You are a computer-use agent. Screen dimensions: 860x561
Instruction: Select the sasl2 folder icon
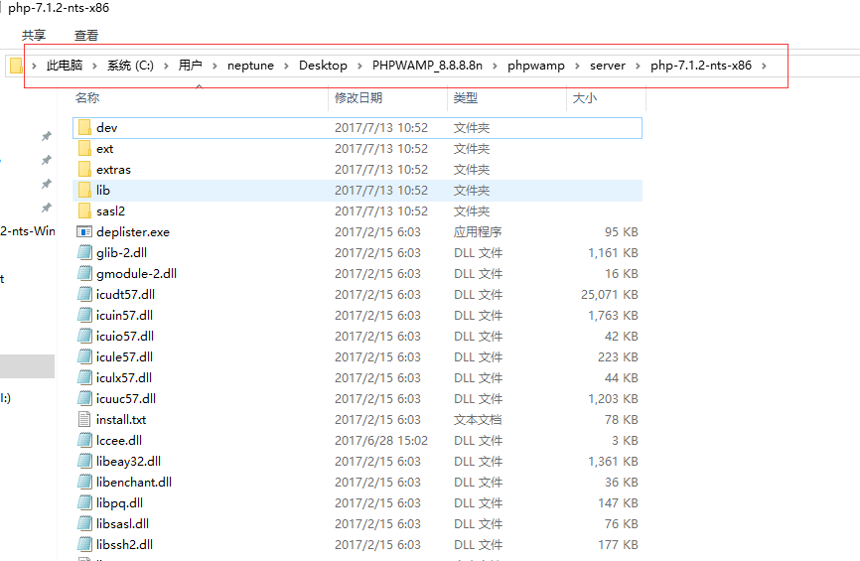pyautogui.click(x=84, y=211)
